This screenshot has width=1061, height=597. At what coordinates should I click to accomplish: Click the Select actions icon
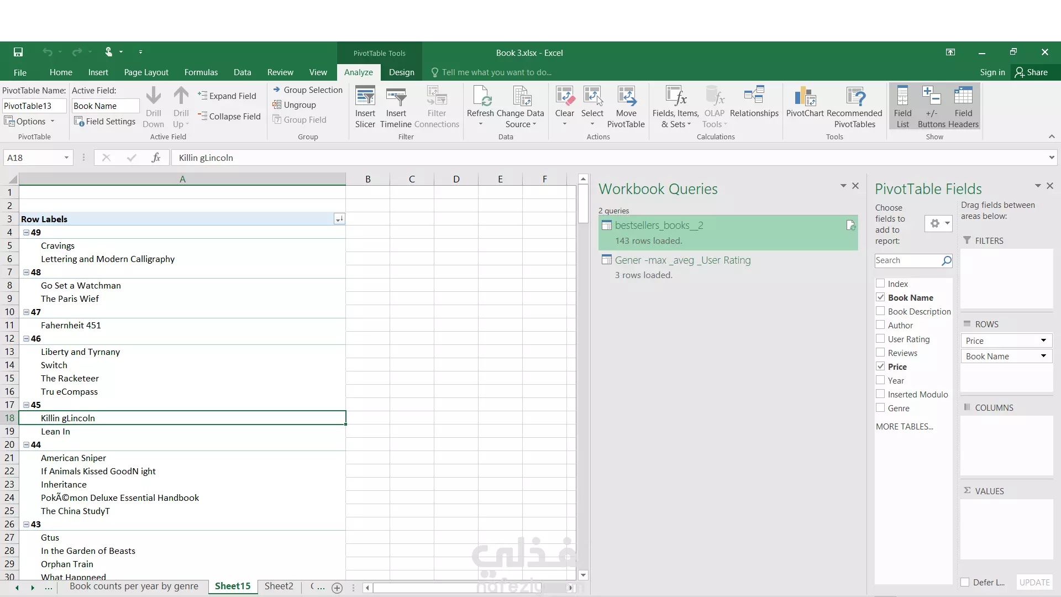point(592,108)
